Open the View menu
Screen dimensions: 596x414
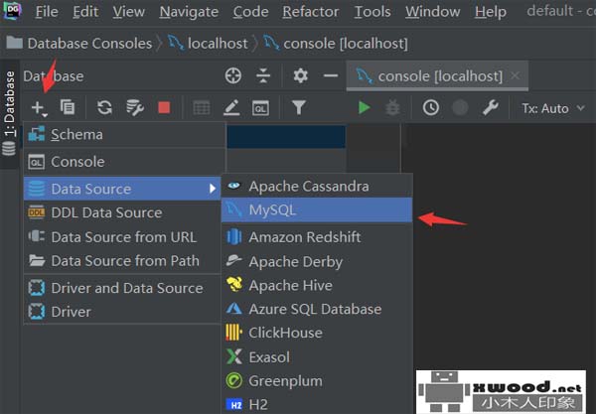[x=128, y=11]
